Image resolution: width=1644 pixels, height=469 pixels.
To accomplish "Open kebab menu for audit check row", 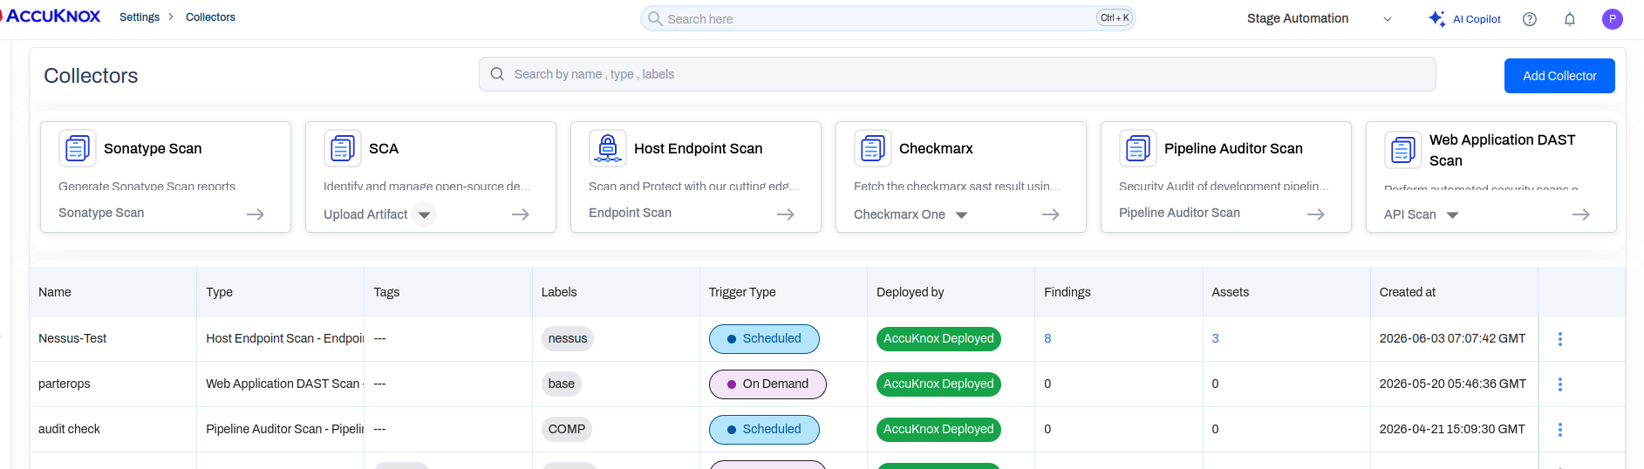I will pos(1560,430).
